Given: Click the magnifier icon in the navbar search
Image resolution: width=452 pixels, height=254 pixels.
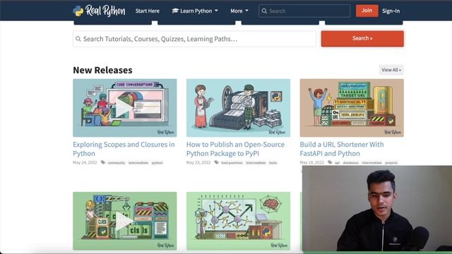Looking at the screenshot, I should pyautogui.click(x=264, y=11).
